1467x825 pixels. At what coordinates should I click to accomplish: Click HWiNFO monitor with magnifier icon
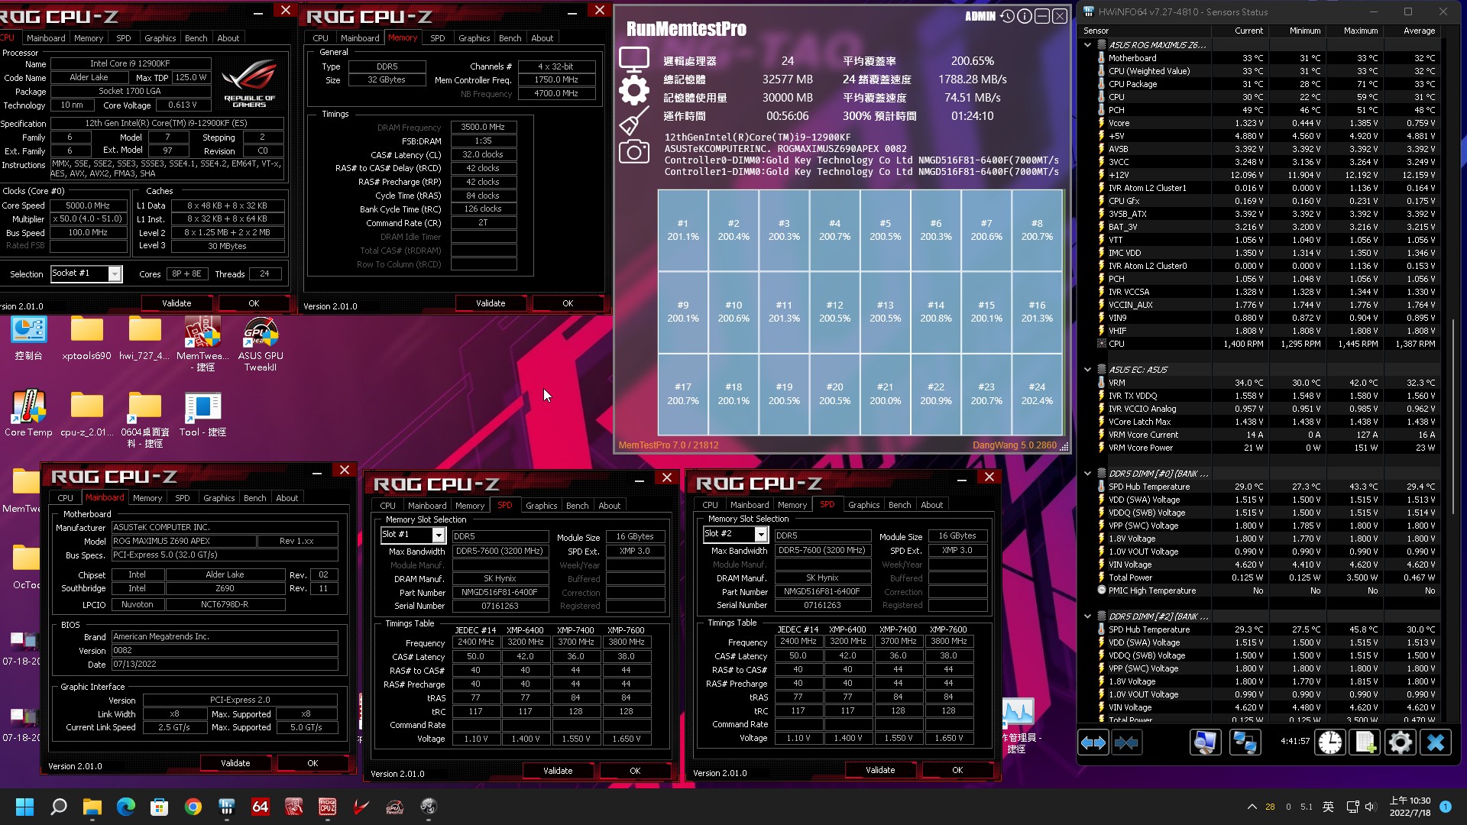tap(1206, 742)
